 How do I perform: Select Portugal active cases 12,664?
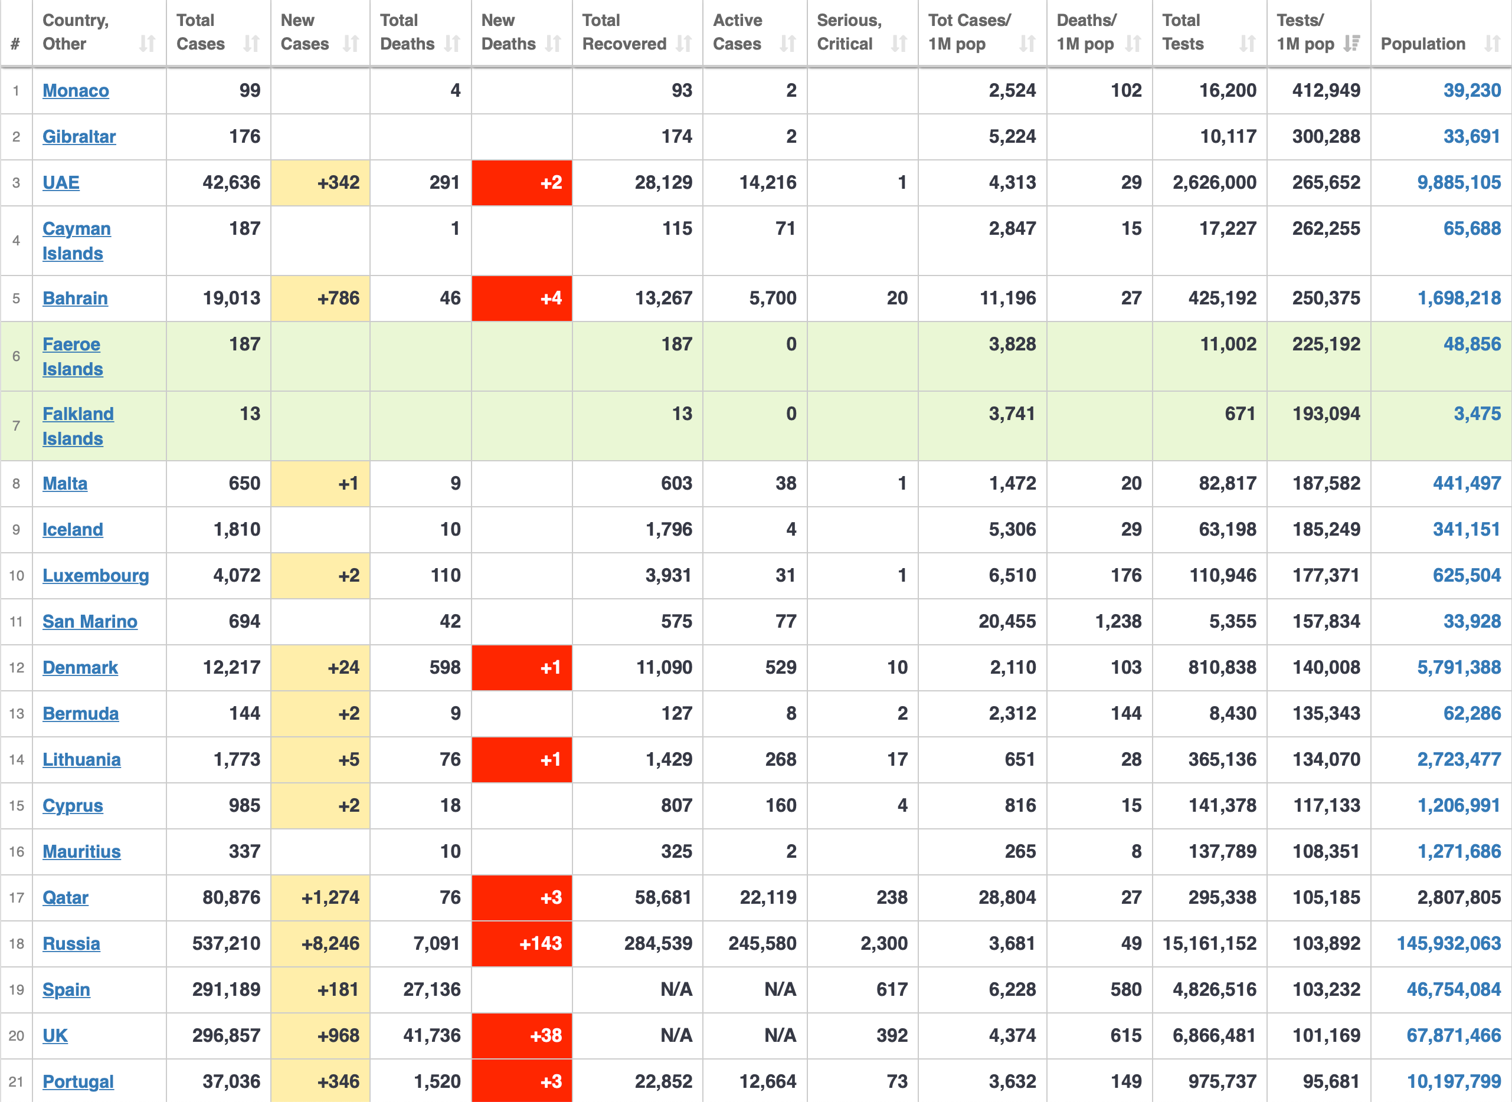click(768, 1082)
